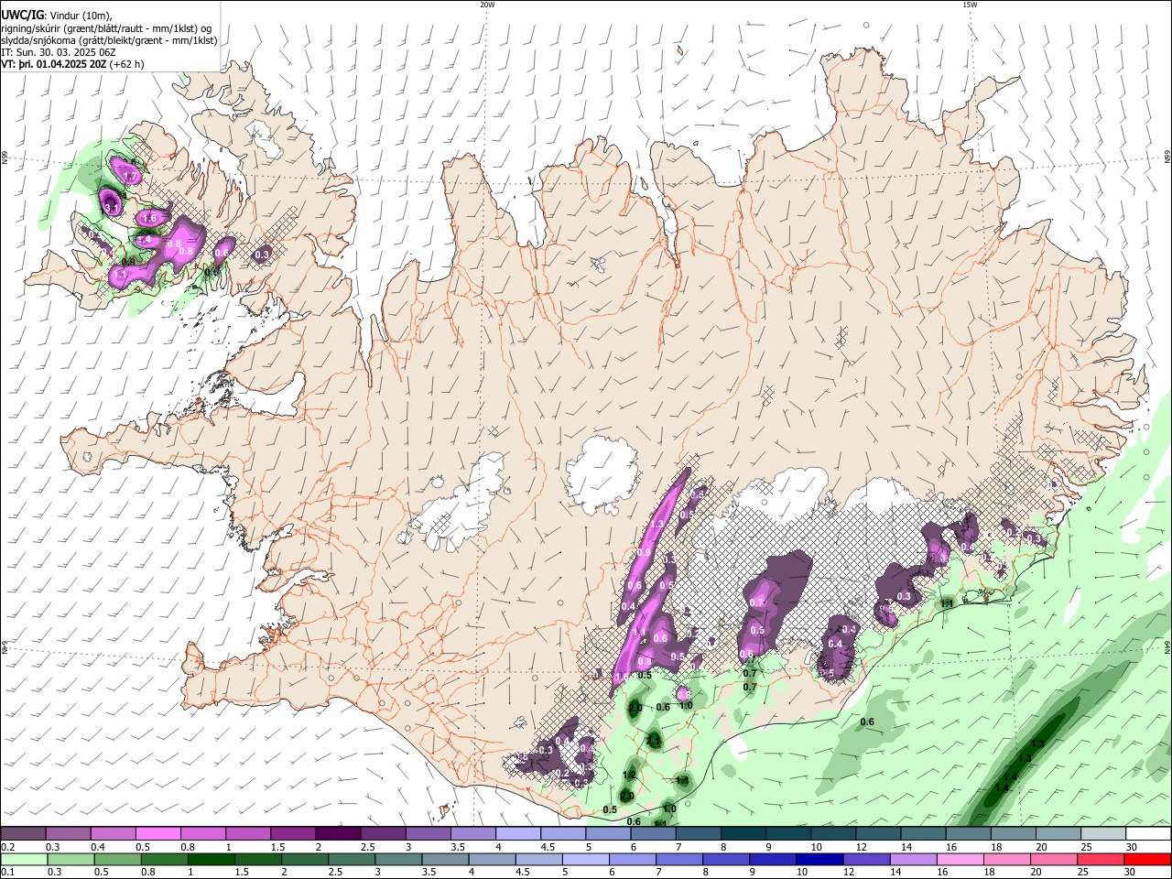
Task: Click the 25 crimson rain-scale swatch
Action: click(x=1100, y=860)
